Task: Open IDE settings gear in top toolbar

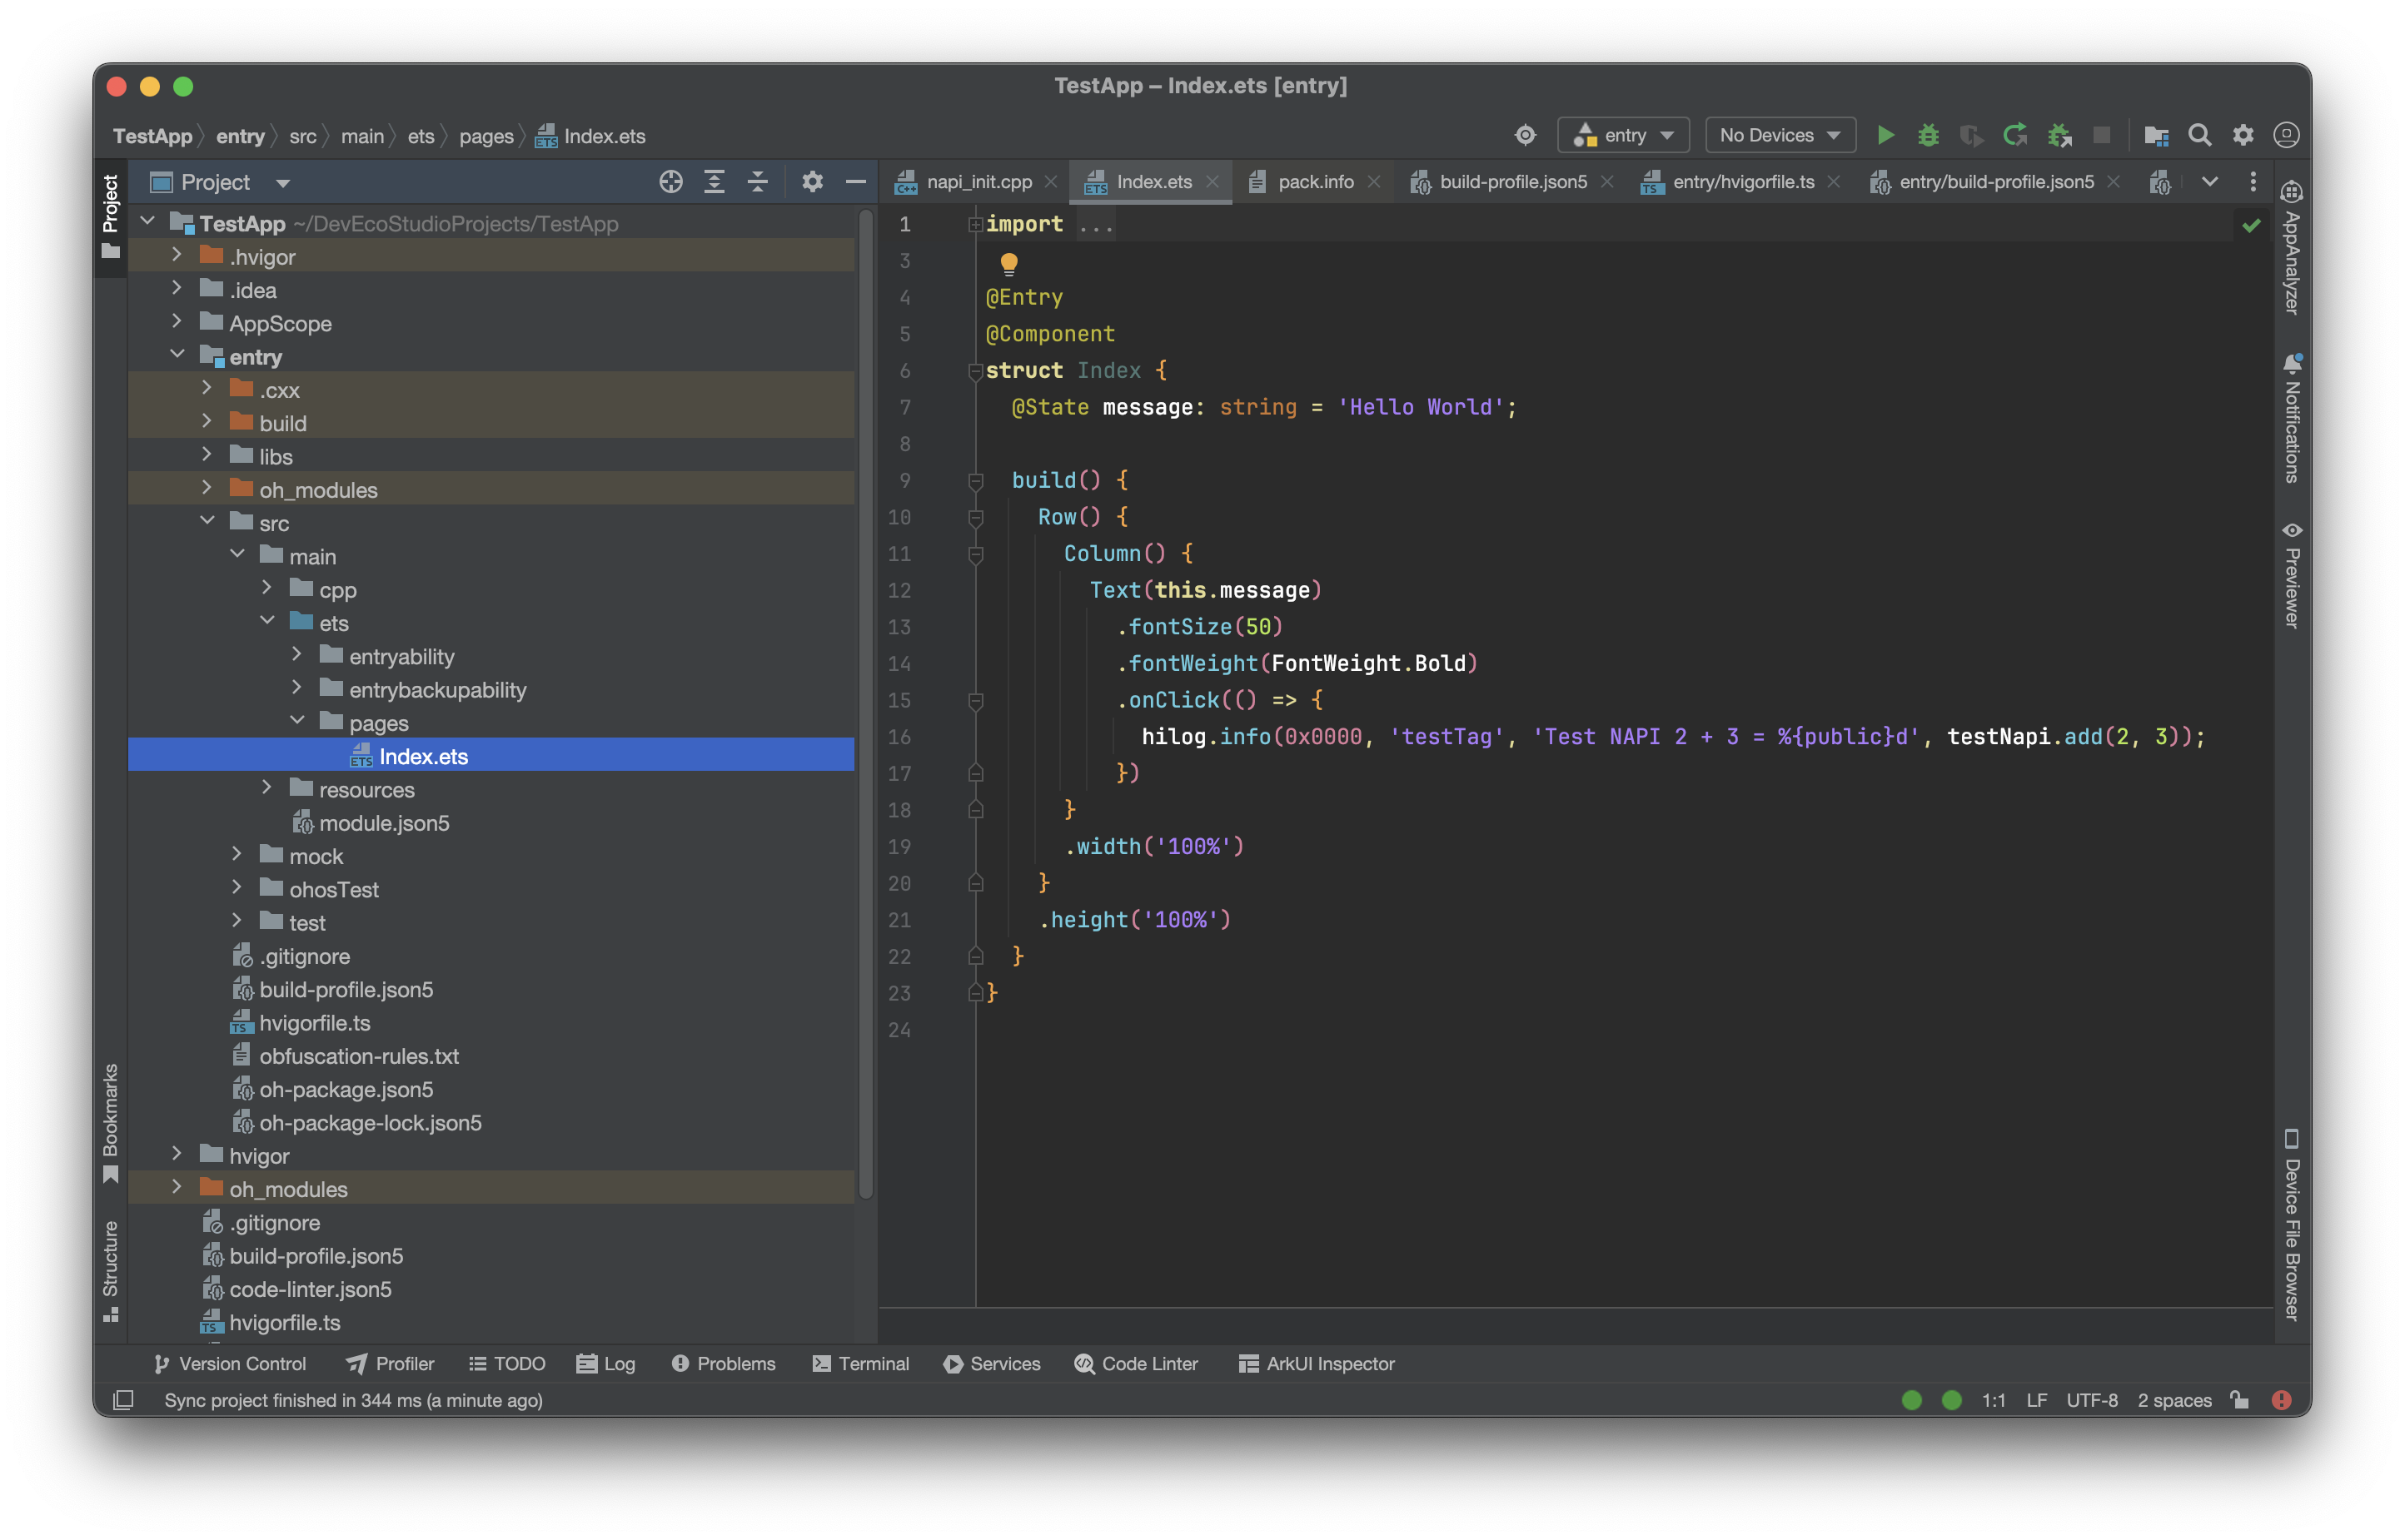Action: (x=2243, y=135)
